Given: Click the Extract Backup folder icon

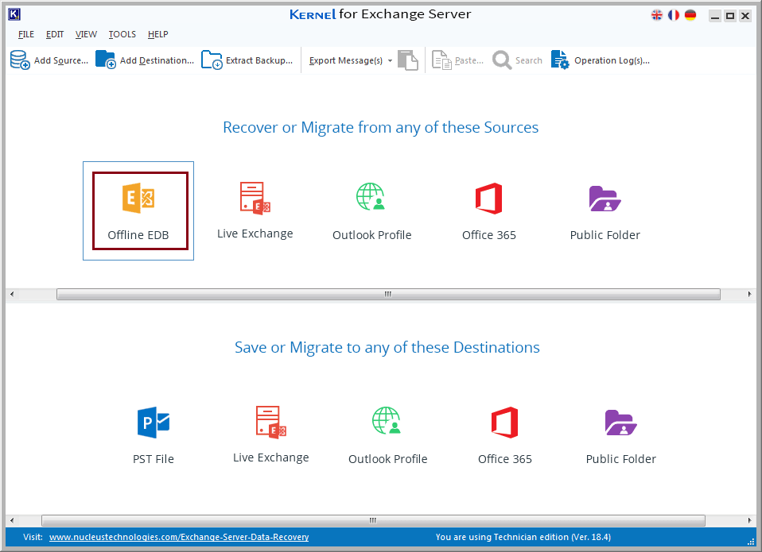Looking at the screenshot, I should (212, 60).
